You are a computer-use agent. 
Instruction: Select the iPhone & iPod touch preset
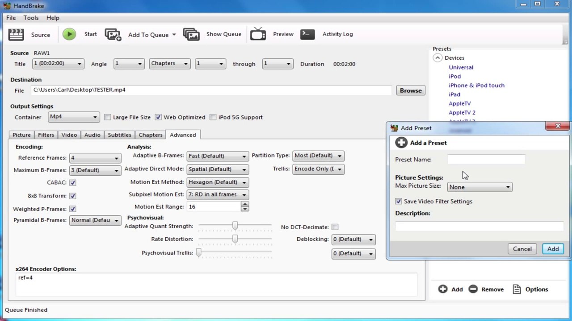(476, 85)
